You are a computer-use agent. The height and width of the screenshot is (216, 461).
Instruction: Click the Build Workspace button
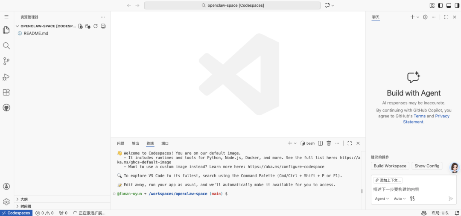point(390,166)
